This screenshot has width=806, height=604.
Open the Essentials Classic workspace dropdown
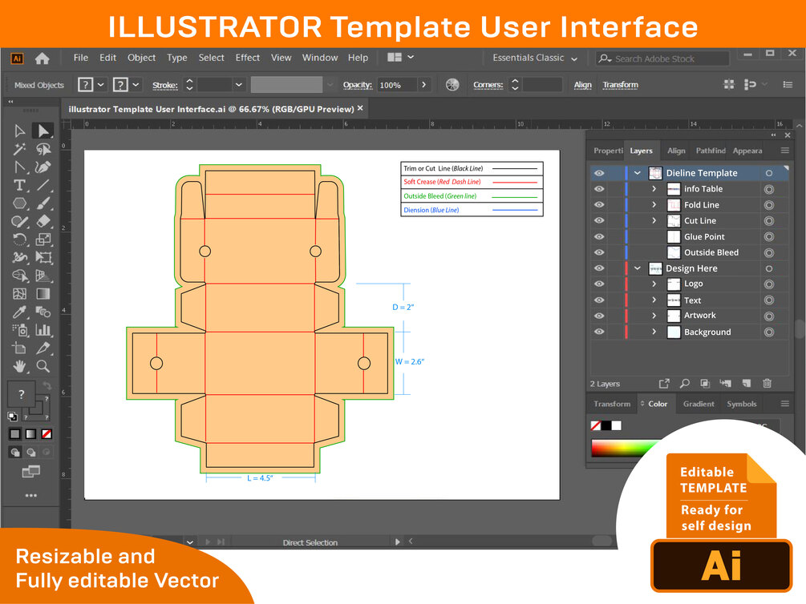pos(535,58)
